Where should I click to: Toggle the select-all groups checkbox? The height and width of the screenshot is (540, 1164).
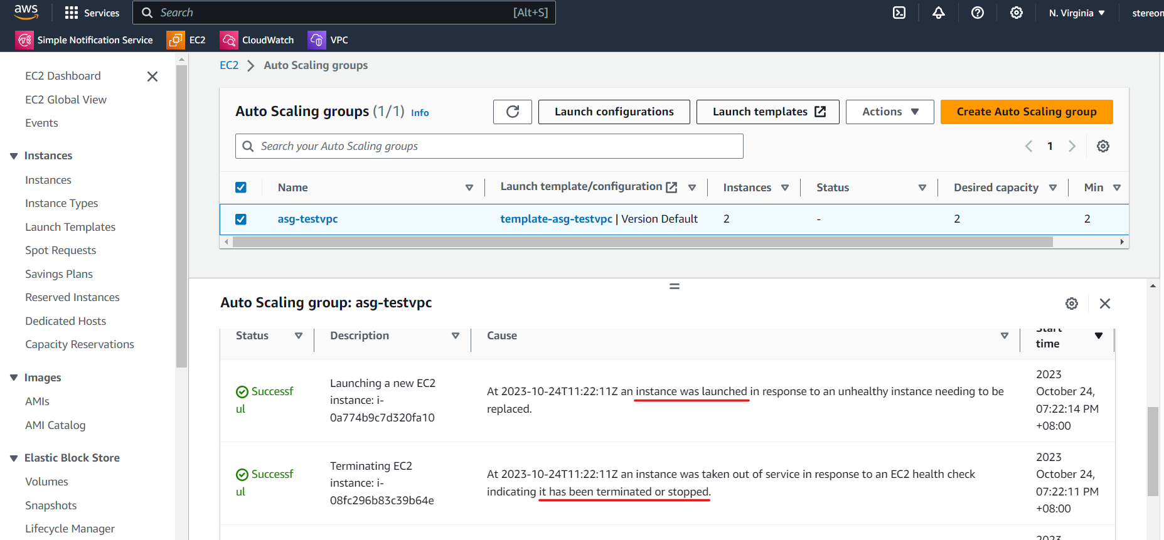[x=241, y=188]
